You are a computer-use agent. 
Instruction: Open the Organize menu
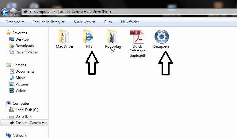pyautogui.click(x=15, y=22)
